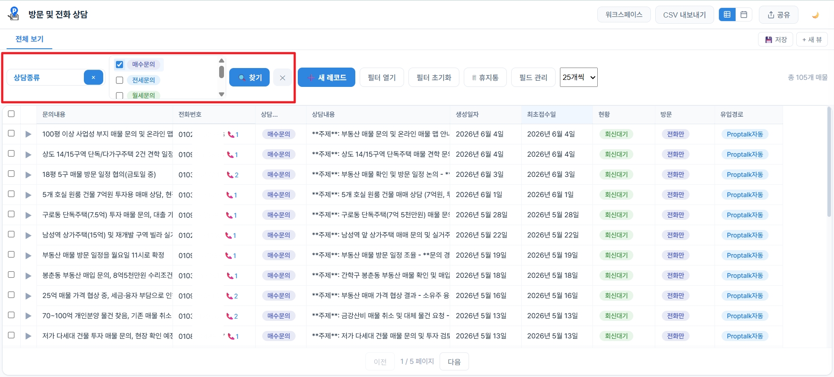The width and height of the screenshot is (834, 377).
Task: Uncheck the 매수문의 filter checkbox
Action: click(119, 65)
